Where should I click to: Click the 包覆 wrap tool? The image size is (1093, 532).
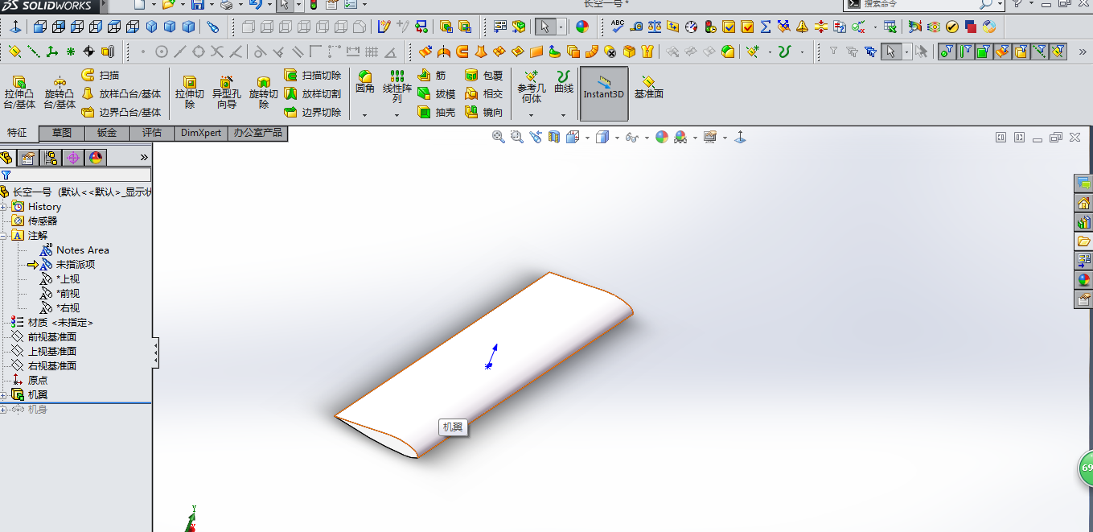[483, 75]
